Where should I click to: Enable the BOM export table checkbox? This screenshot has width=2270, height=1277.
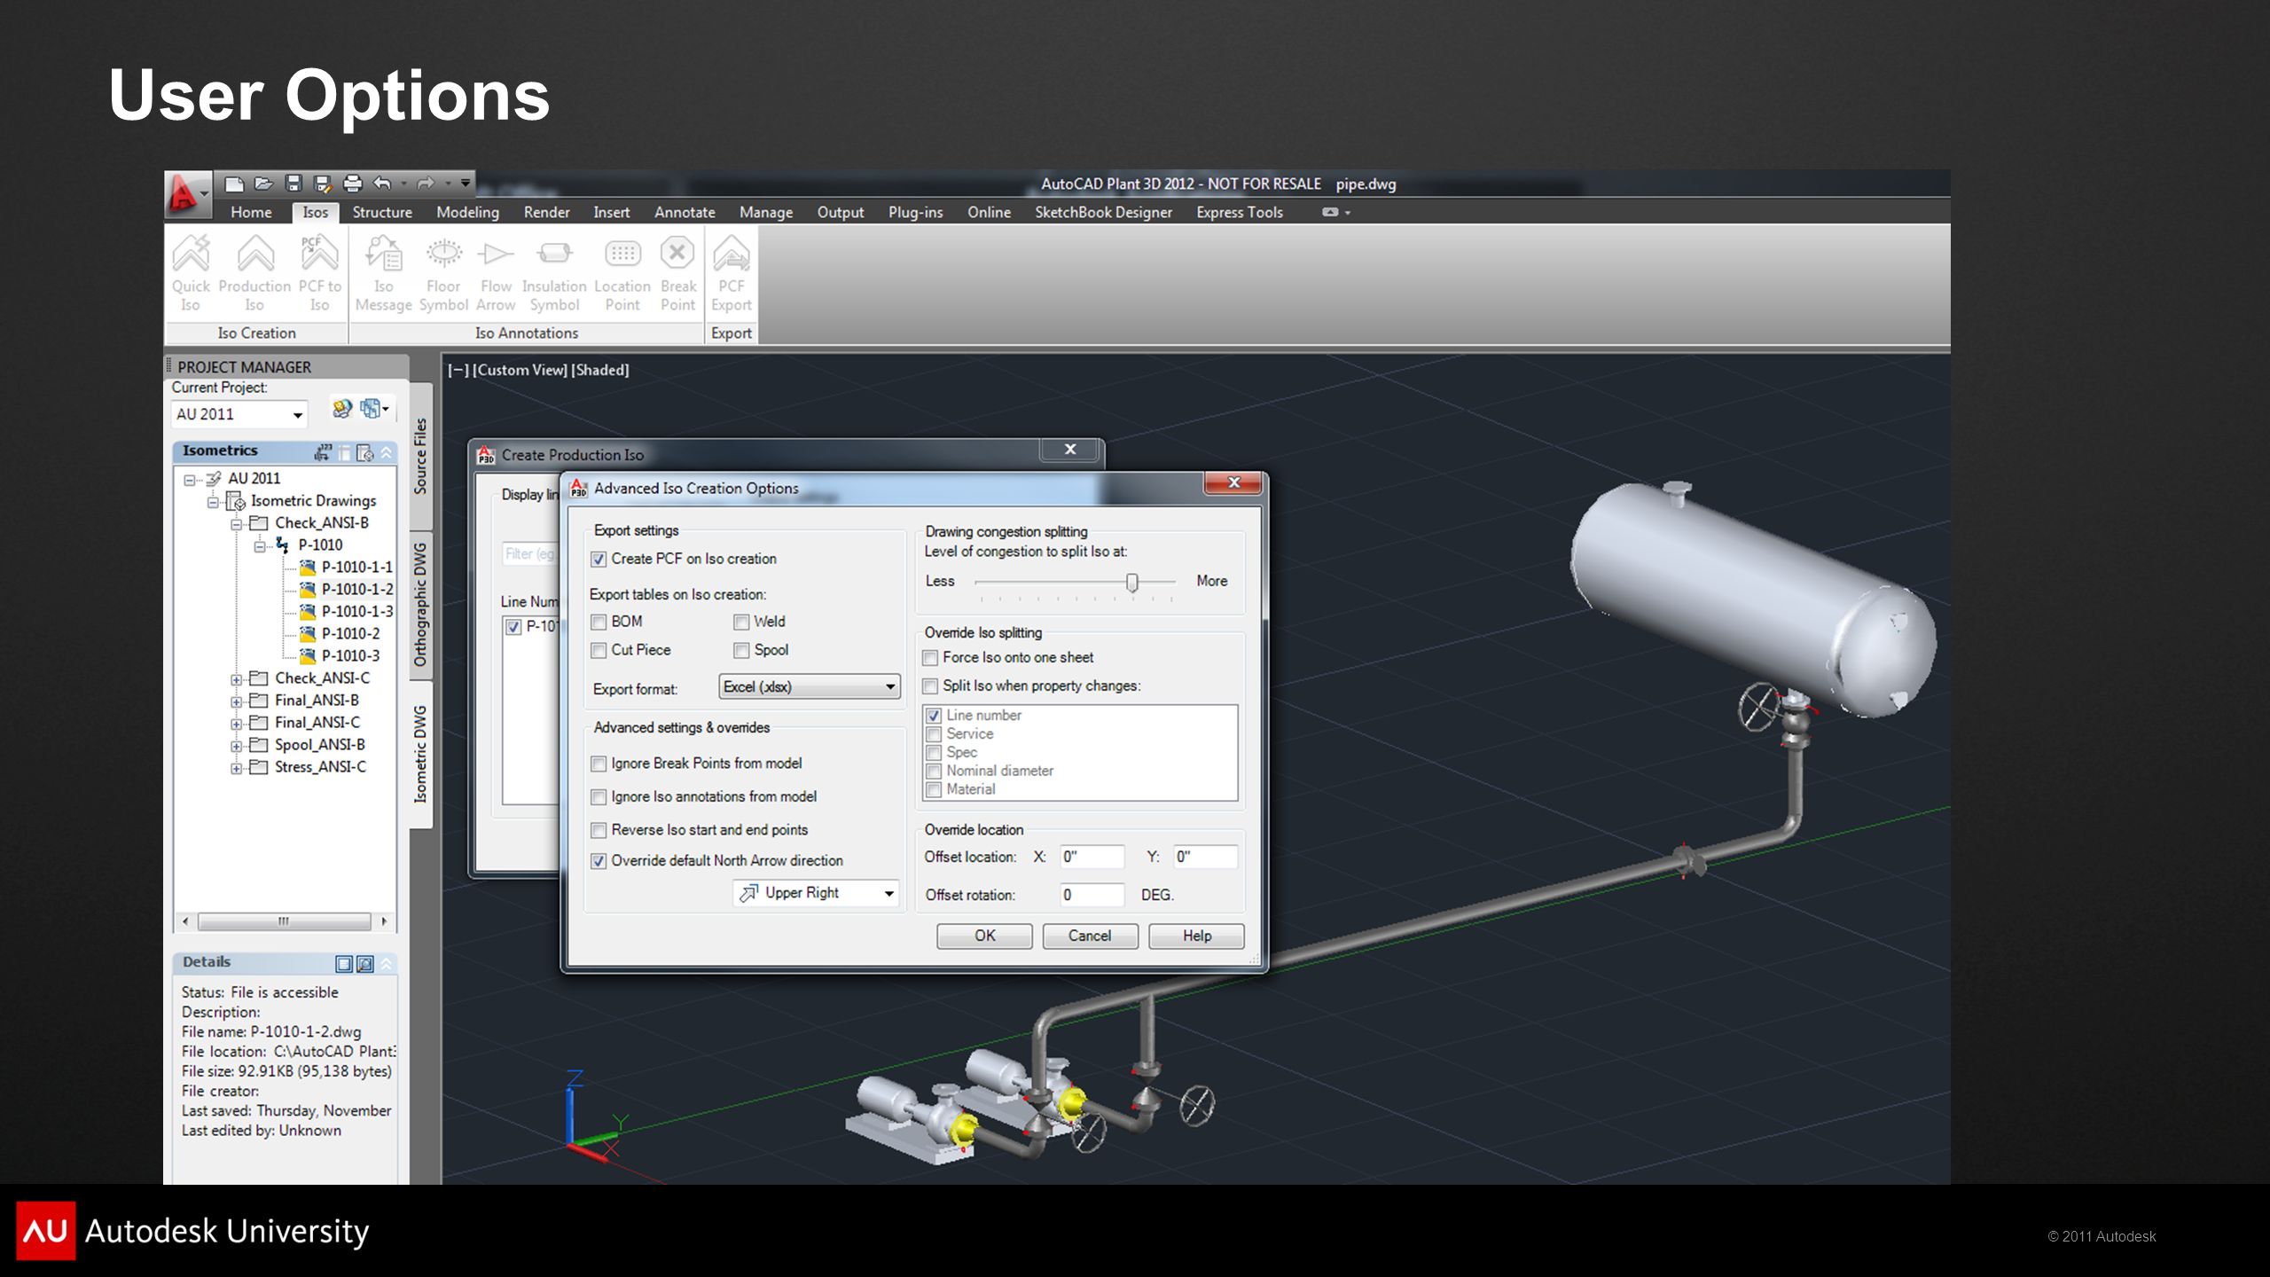click(599, 623)
